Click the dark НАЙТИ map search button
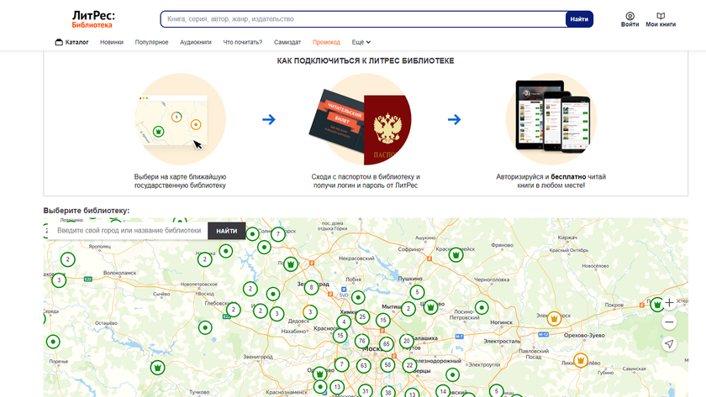Screen dimensions: 706x397 pos(226,231)
